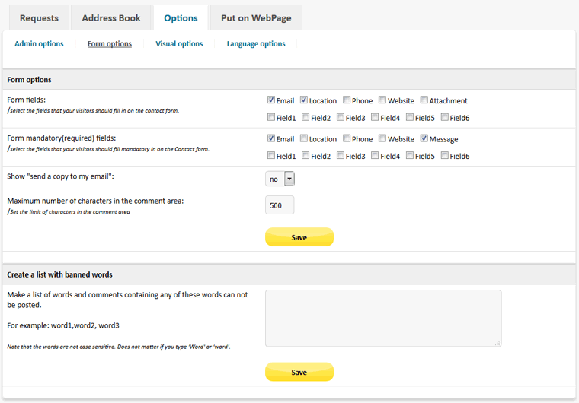Open the Requests tab
The width and height of the screenshot is (579, 403).
[x=39, y=17]
